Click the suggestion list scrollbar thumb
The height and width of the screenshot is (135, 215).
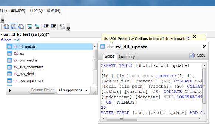click(95, 59)
